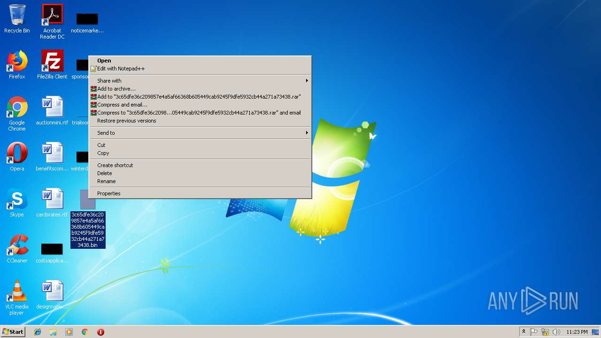Open network status tray icon
This screenshot has width=601, height=338.
pyautogui.click(x=545, y=332)
